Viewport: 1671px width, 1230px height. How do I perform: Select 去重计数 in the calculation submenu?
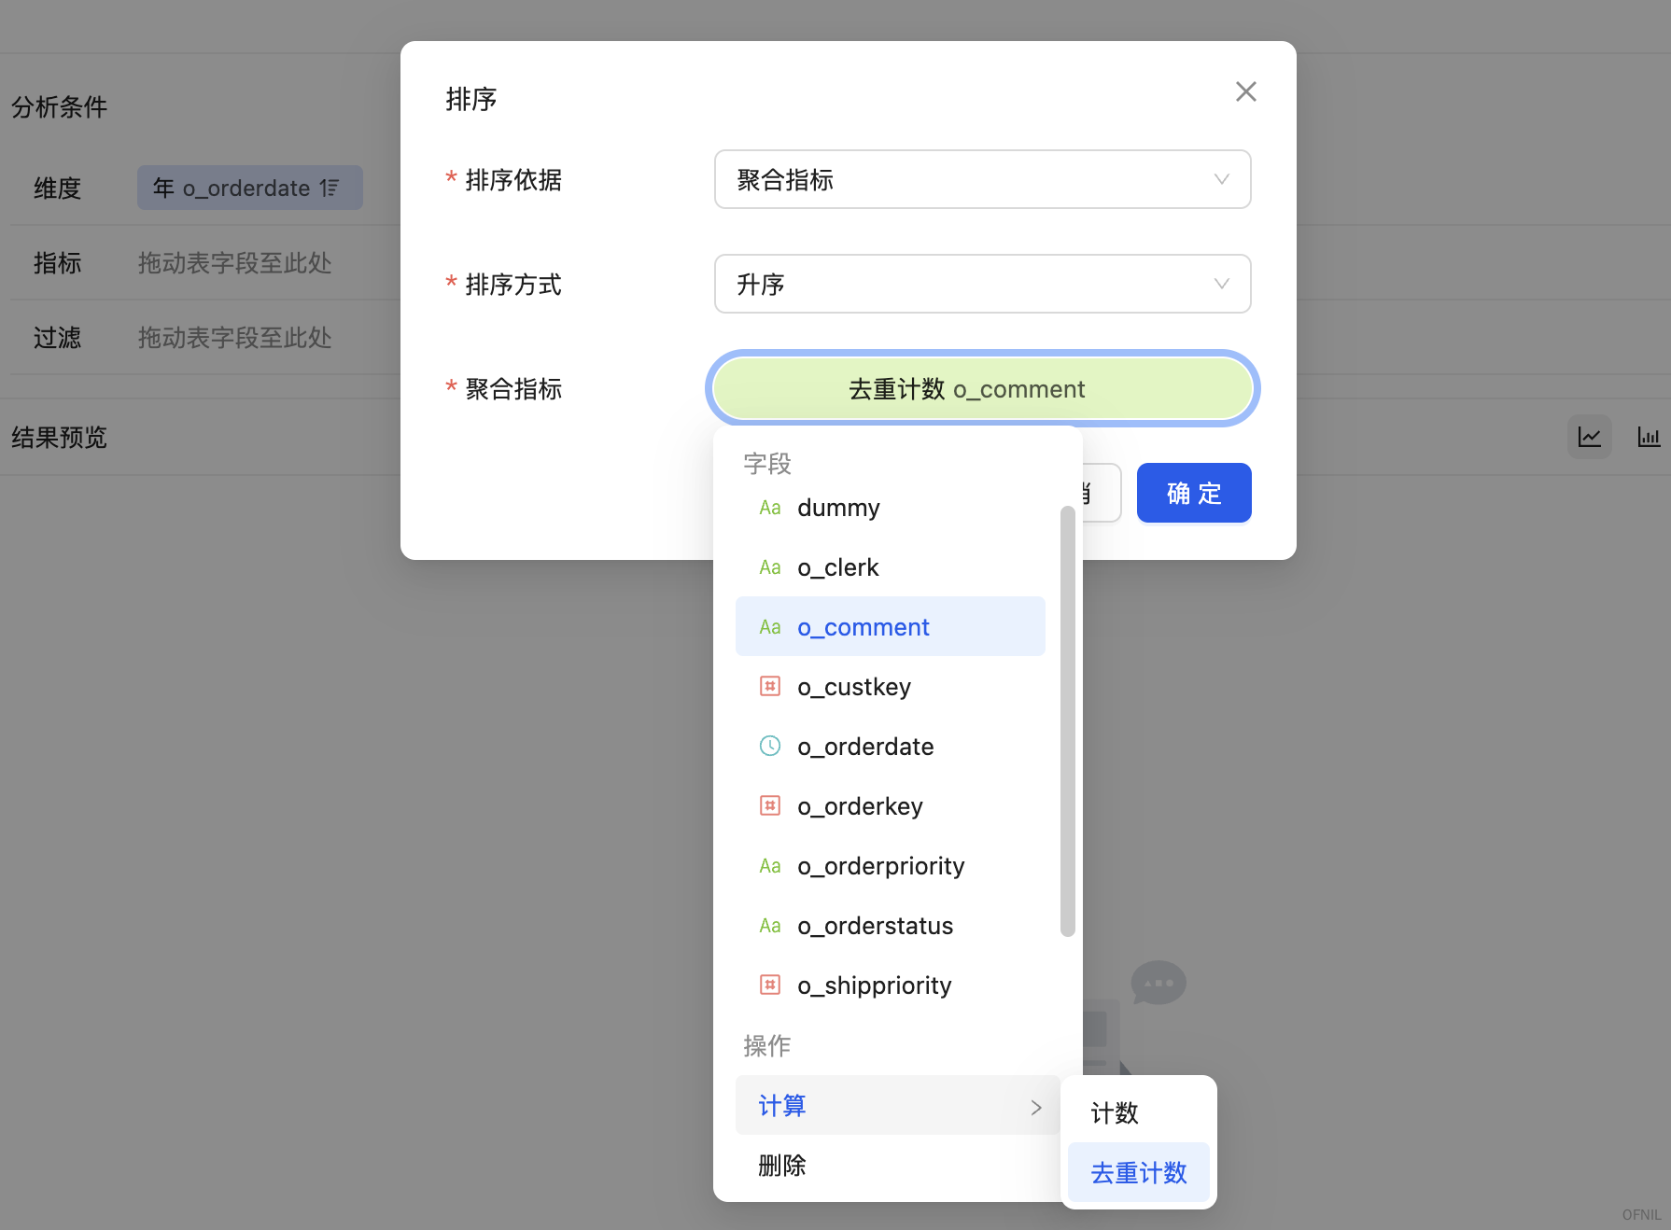tap(1138, 1172)
